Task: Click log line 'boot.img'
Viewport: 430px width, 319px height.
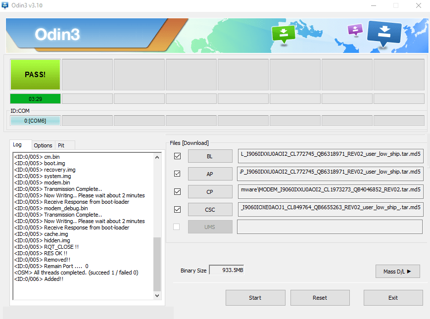Action: pos(40,163)
